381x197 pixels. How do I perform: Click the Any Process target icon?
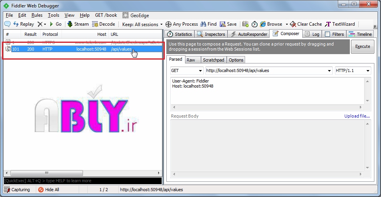tap(168, 24)
